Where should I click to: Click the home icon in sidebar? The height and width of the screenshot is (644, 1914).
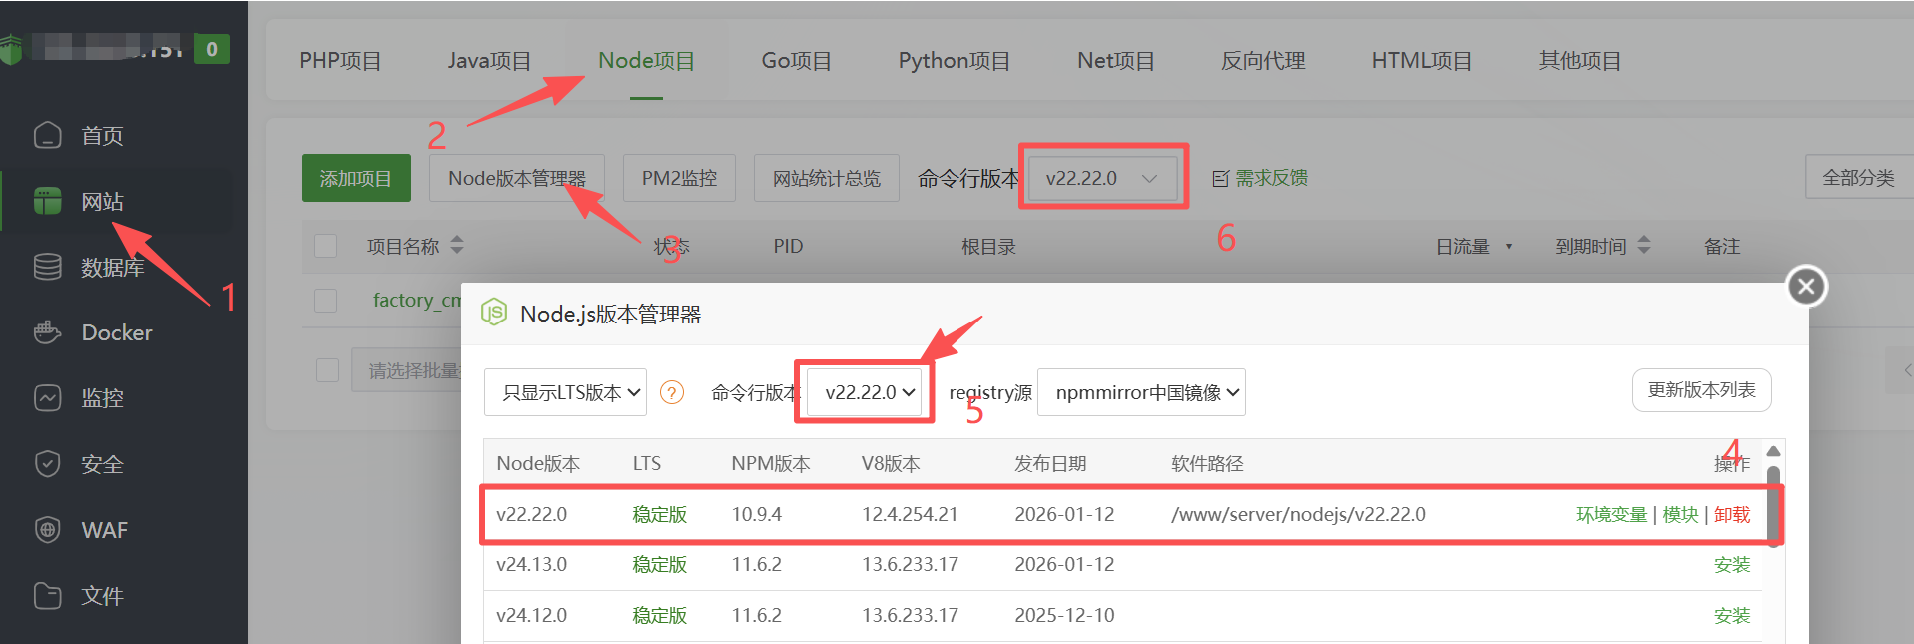(x=47, y=135)
